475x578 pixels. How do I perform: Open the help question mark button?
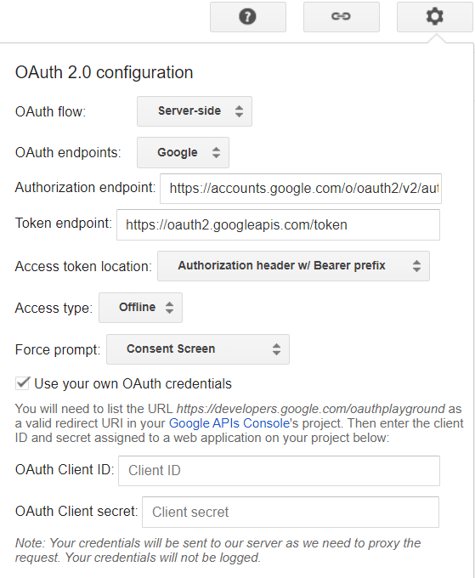point(248,17)
